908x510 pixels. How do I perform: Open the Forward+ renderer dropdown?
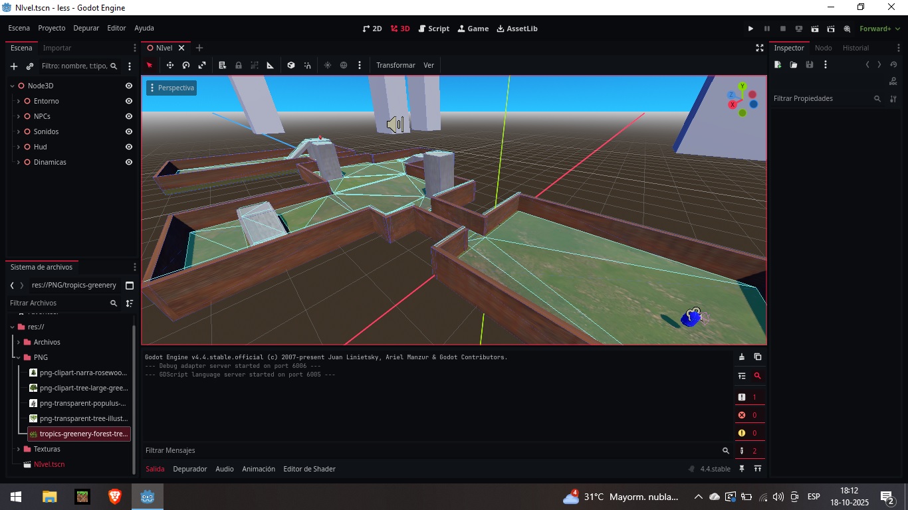(879, 29)
